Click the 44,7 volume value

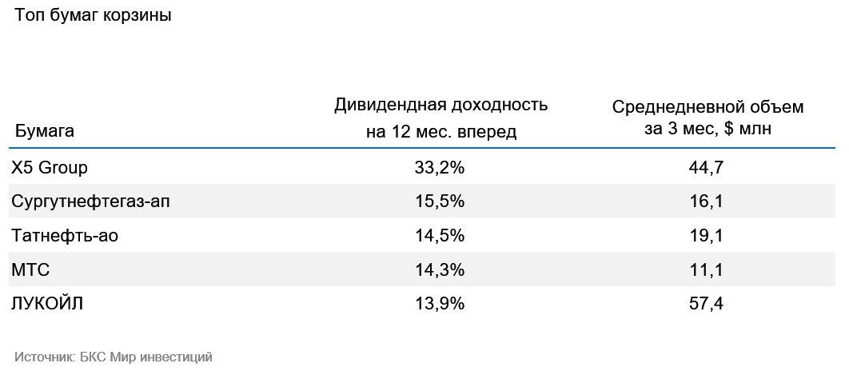707,168
